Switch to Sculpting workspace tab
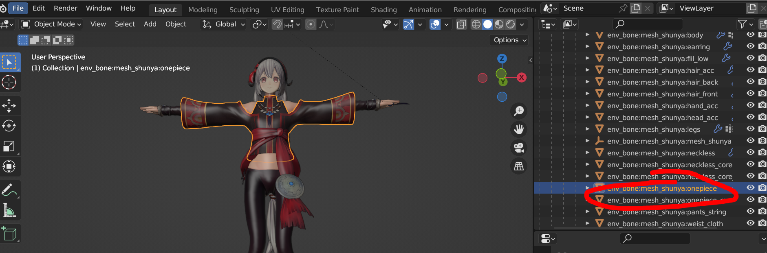Viewport: 767px width, 253px height. (x=244, y=10)
